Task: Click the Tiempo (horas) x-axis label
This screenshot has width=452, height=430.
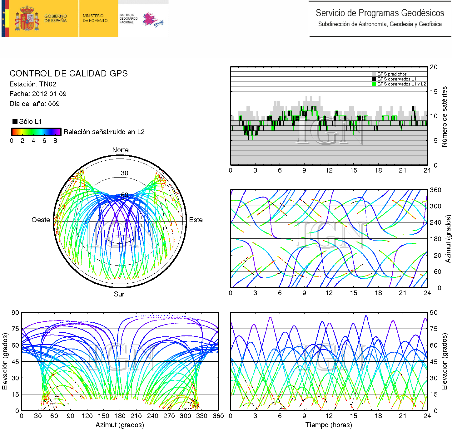Action: coord(329,425)
